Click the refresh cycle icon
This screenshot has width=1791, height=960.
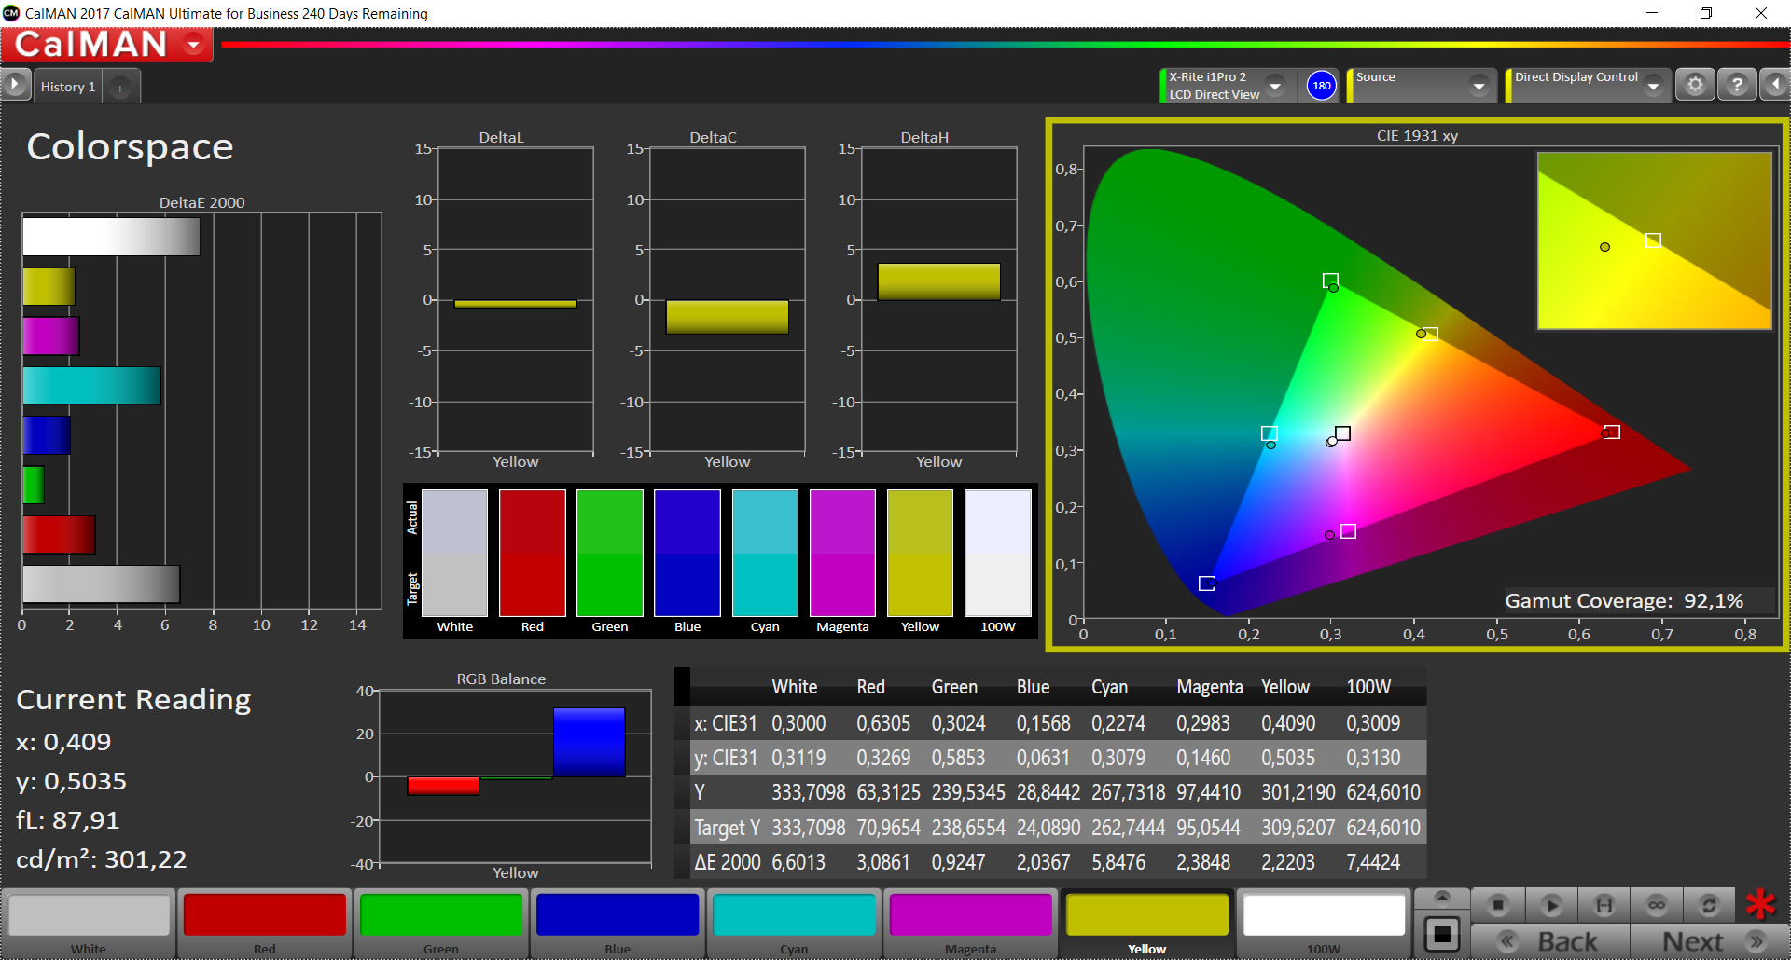coord(1709,905)
